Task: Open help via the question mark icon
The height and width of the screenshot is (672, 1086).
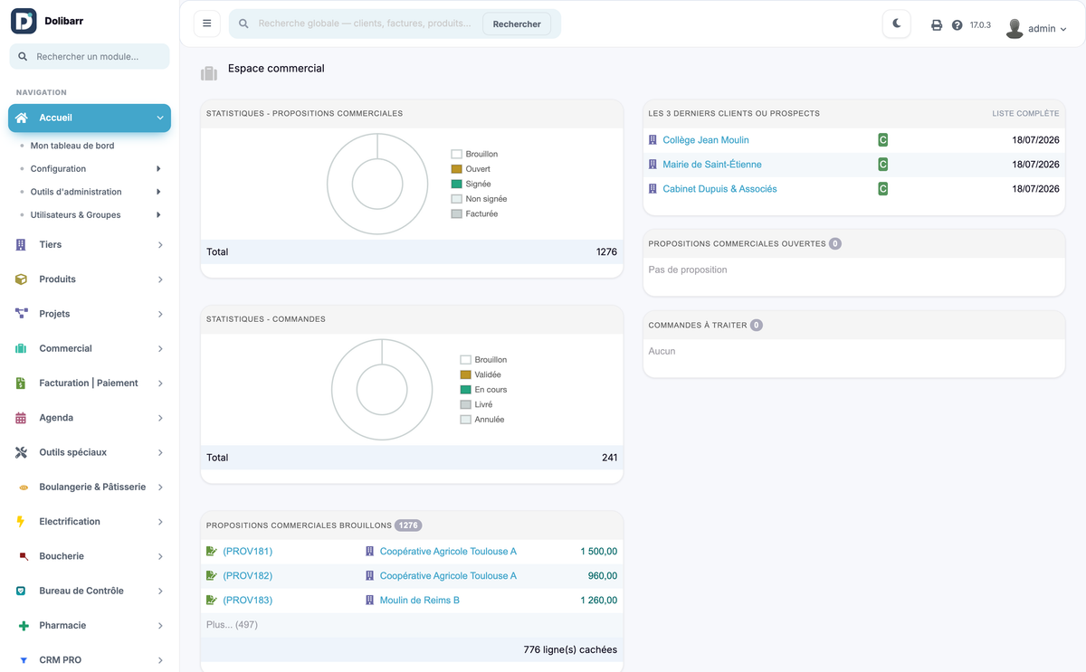Action: (957, 25)
